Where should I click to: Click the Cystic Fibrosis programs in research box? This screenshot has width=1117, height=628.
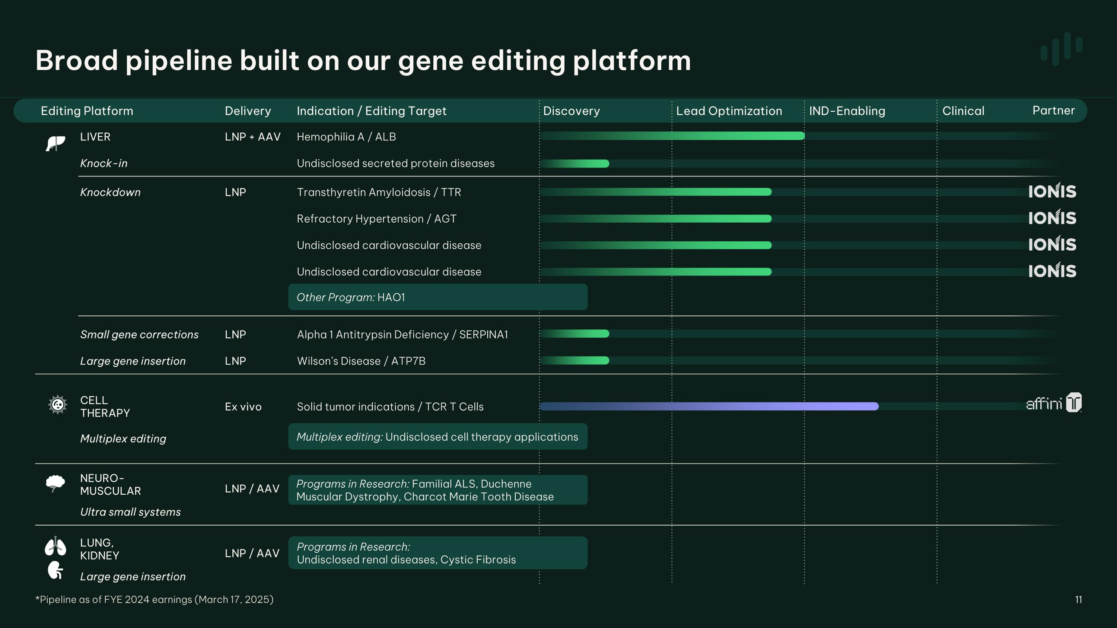[437, 553]
